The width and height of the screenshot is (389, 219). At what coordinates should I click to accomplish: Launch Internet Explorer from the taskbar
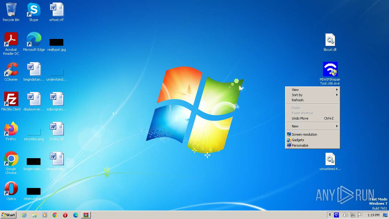click(x=24, y=215)
